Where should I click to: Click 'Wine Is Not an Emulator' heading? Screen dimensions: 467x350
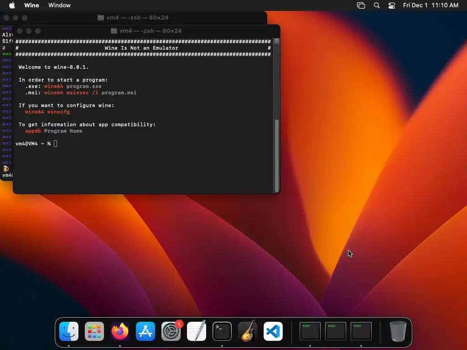141,48
